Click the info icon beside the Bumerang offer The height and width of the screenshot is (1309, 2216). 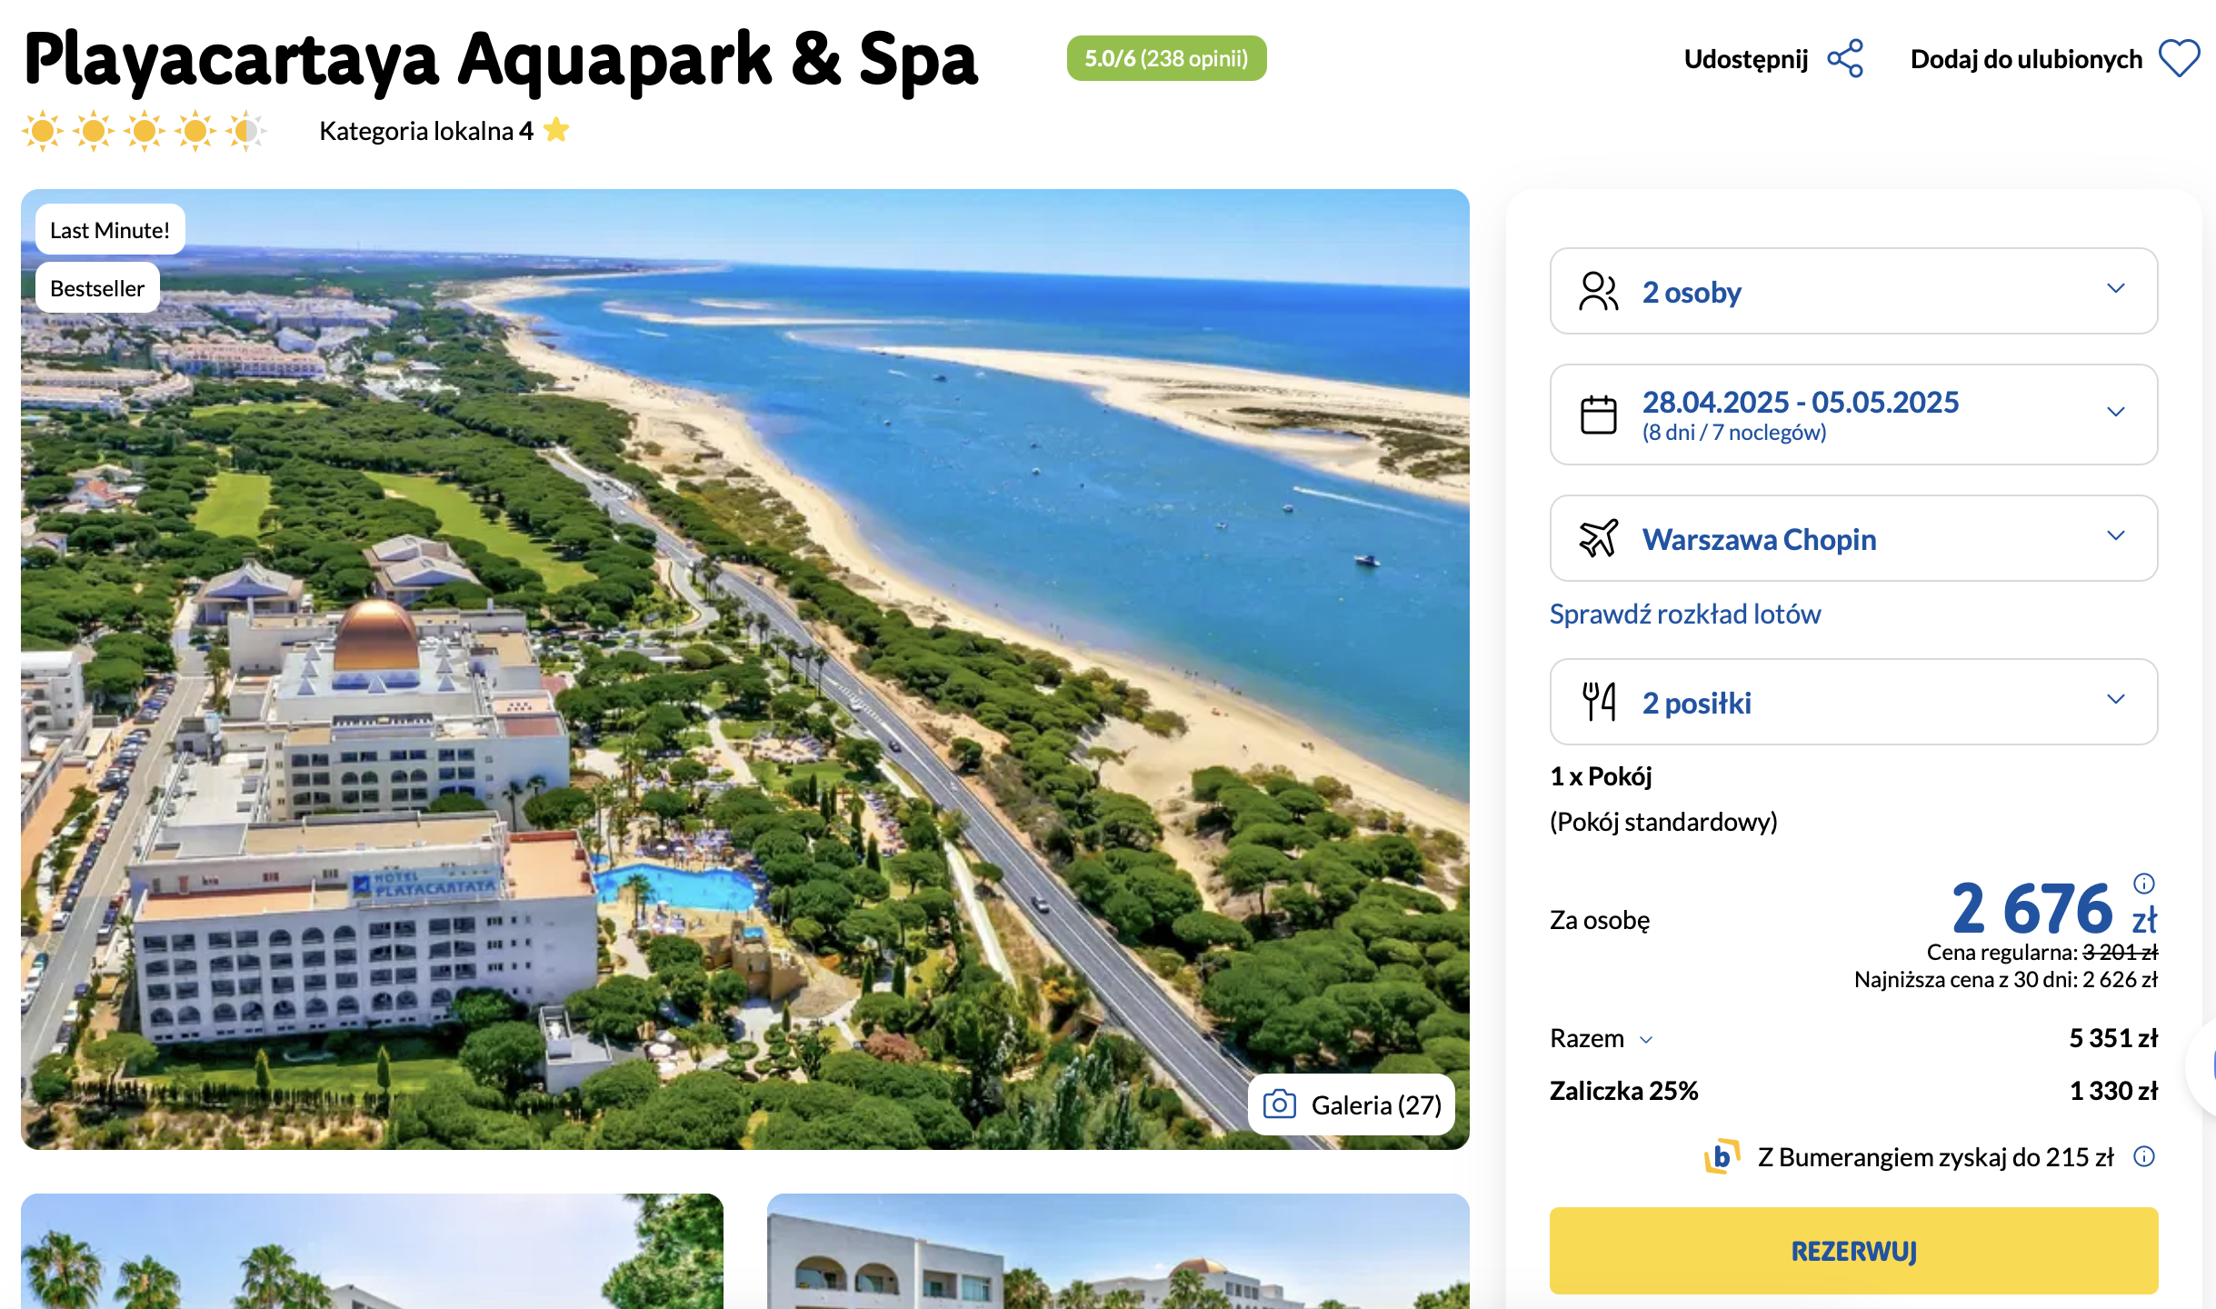tap(2144, 1156)
